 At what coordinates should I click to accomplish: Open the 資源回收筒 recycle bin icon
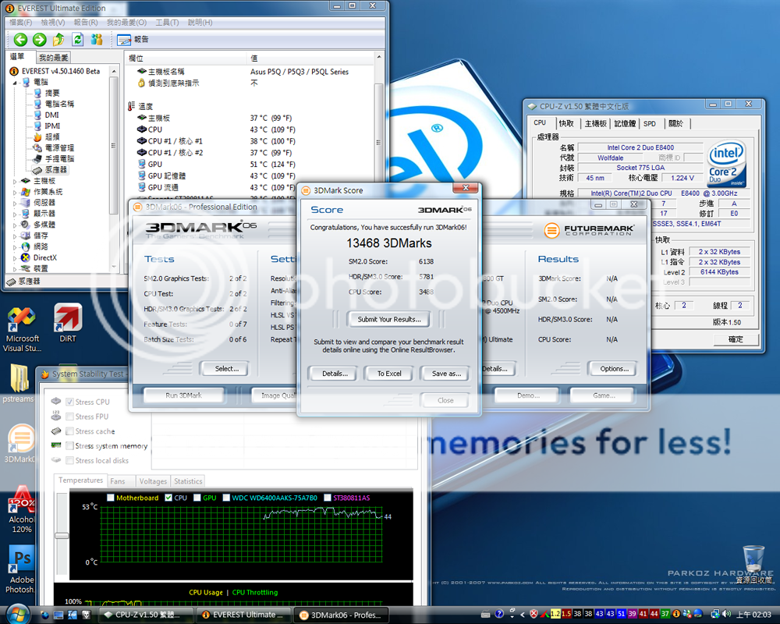click(753, 564)
